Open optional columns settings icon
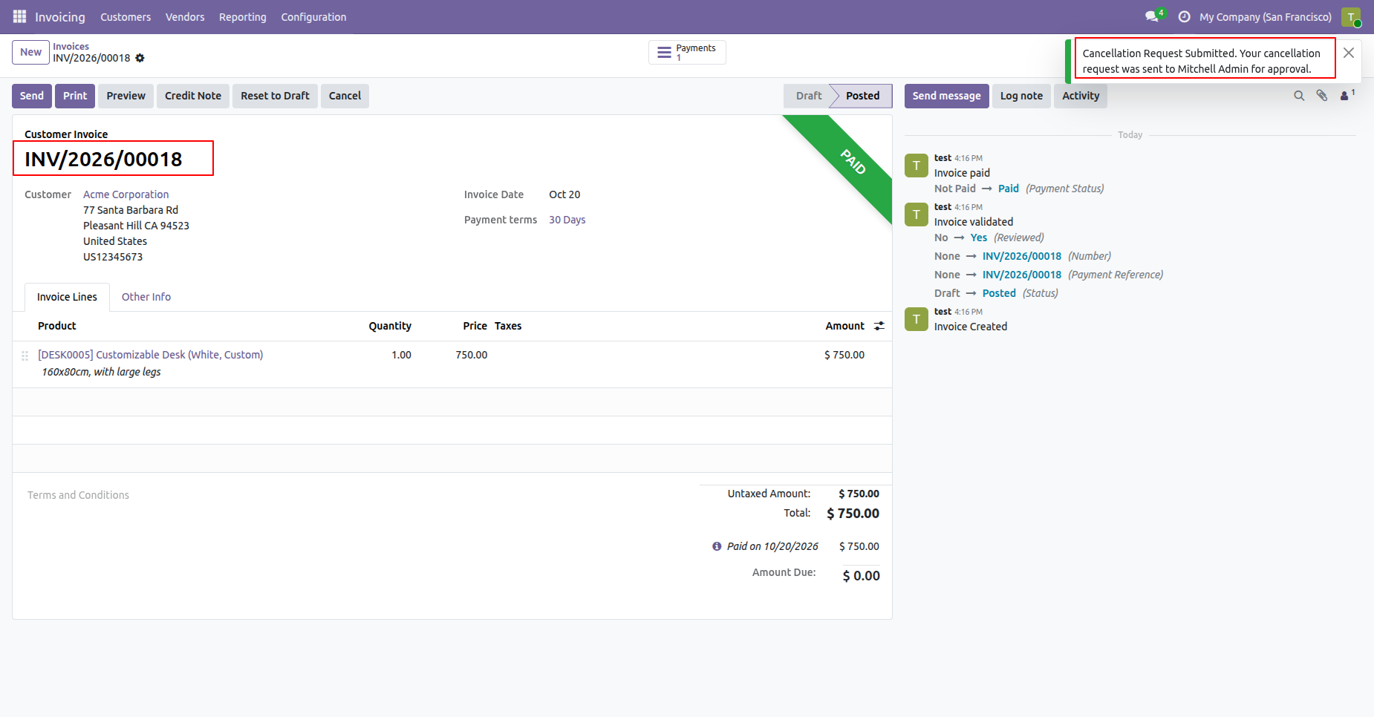 (x=879, y=326)
